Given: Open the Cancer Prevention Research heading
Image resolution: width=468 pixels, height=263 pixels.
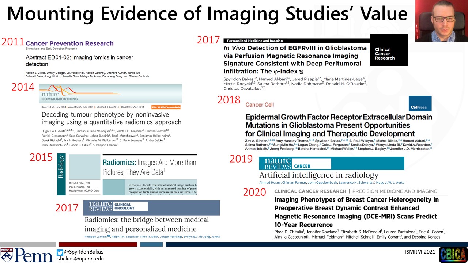Looking at the screenshot, I should (x=69, y=43).
